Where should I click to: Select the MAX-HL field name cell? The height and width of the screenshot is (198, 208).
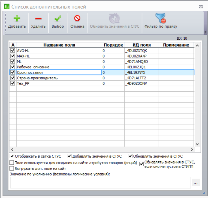tap(59, 56)
